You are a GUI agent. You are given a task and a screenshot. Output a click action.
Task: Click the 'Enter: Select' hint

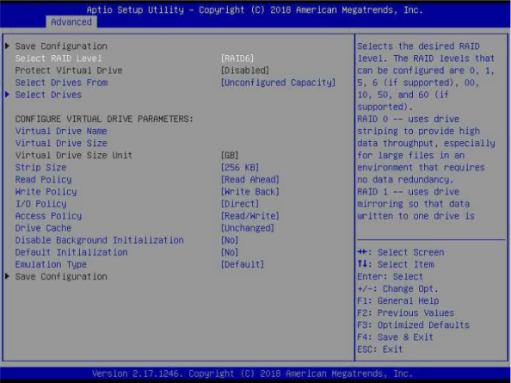click(390, 277)
